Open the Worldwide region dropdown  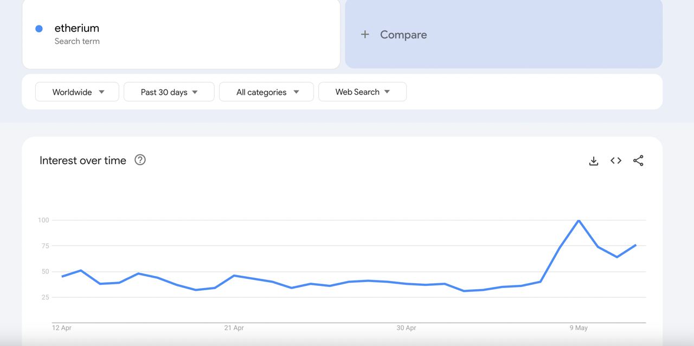77,92
